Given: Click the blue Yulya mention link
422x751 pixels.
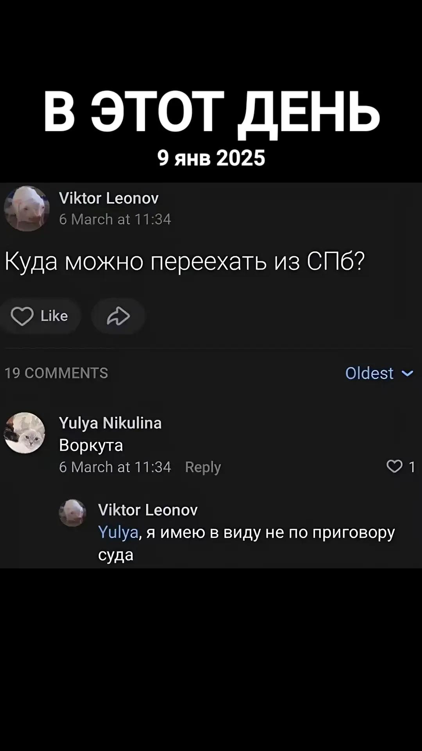Looking at the screenshot, I should 118,532.
